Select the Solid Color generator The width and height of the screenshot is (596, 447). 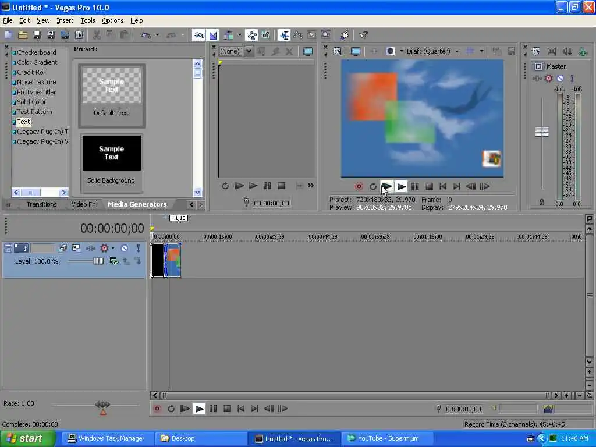point(31,102)
